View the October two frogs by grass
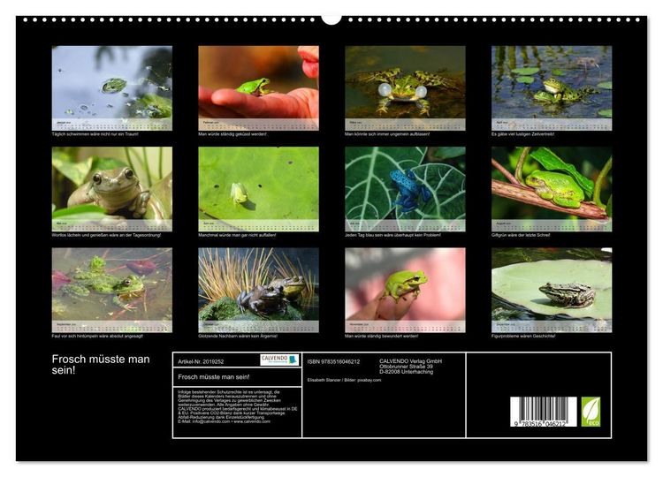663x477 pixels. click(258, 290)
